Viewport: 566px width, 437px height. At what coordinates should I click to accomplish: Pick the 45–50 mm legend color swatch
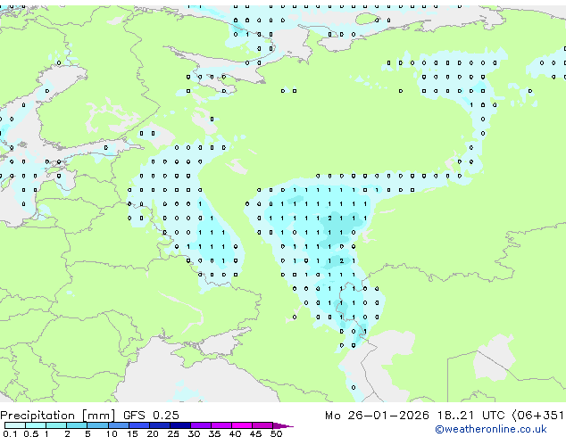(262, 425)
